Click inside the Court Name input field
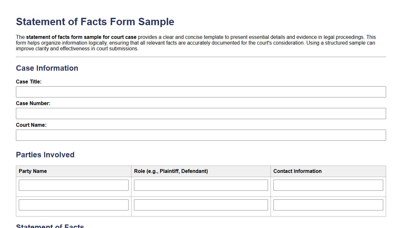Viewport: 402px width, 228px height. click(201, 135)
